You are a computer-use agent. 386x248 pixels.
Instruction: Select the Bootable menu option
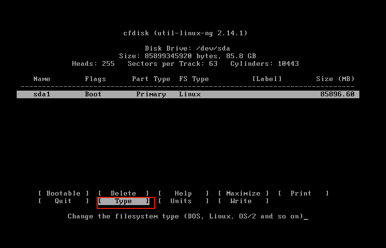pos(63,193)
